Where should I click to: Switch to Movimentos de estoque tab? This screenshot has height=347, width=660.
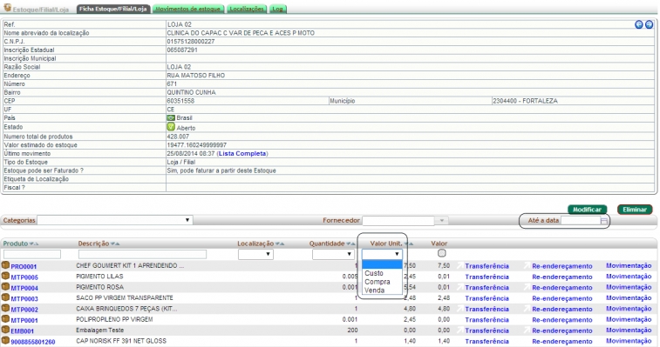click(188, 9)
